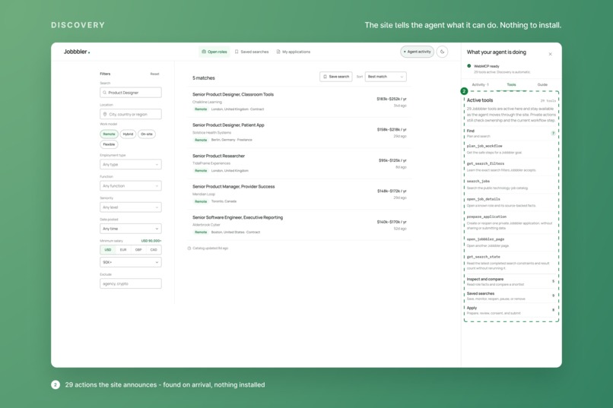
Task: Toggle the Flexible work model chip
Action: (109, 144)
